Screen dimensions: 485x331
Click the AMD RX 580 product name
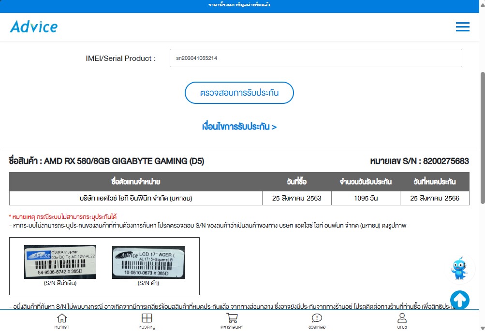[x=106, y=161]
